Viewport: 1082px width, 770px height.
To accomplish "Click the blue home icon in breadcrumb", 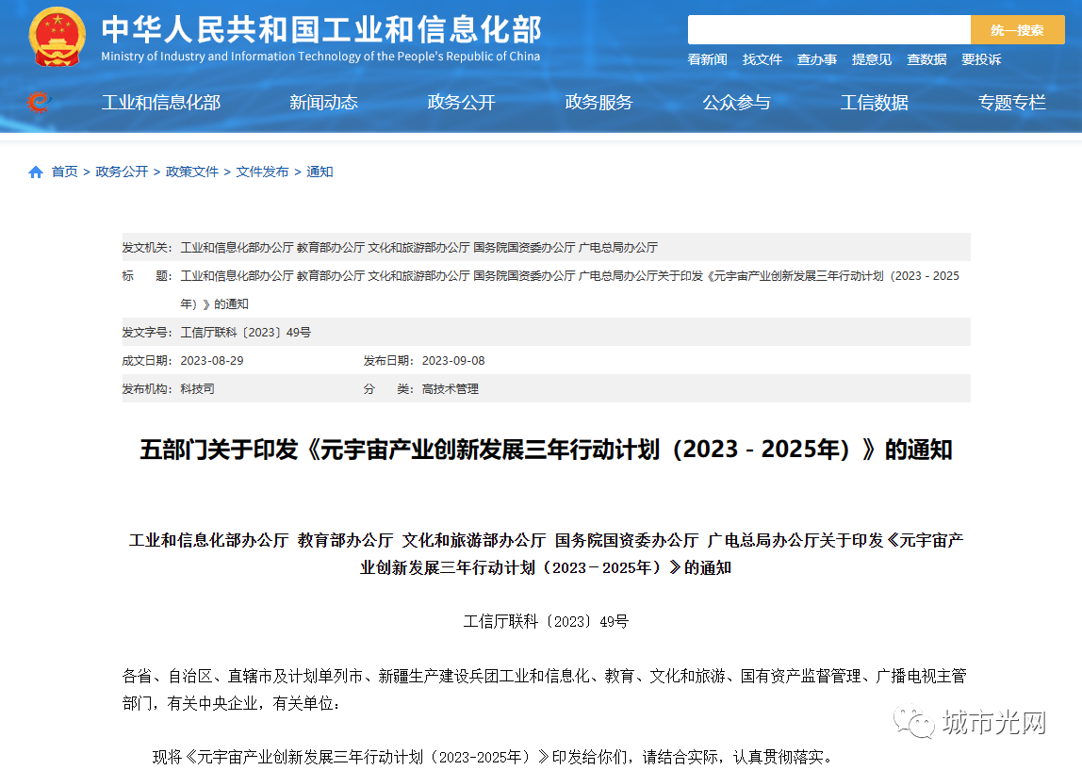I will coord(36,172).
